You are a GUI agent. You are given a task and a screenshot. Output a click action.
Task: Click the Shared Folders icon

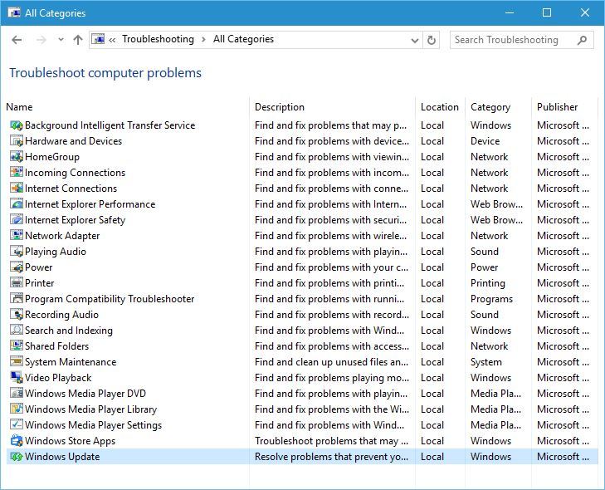[x=17, y=346]
